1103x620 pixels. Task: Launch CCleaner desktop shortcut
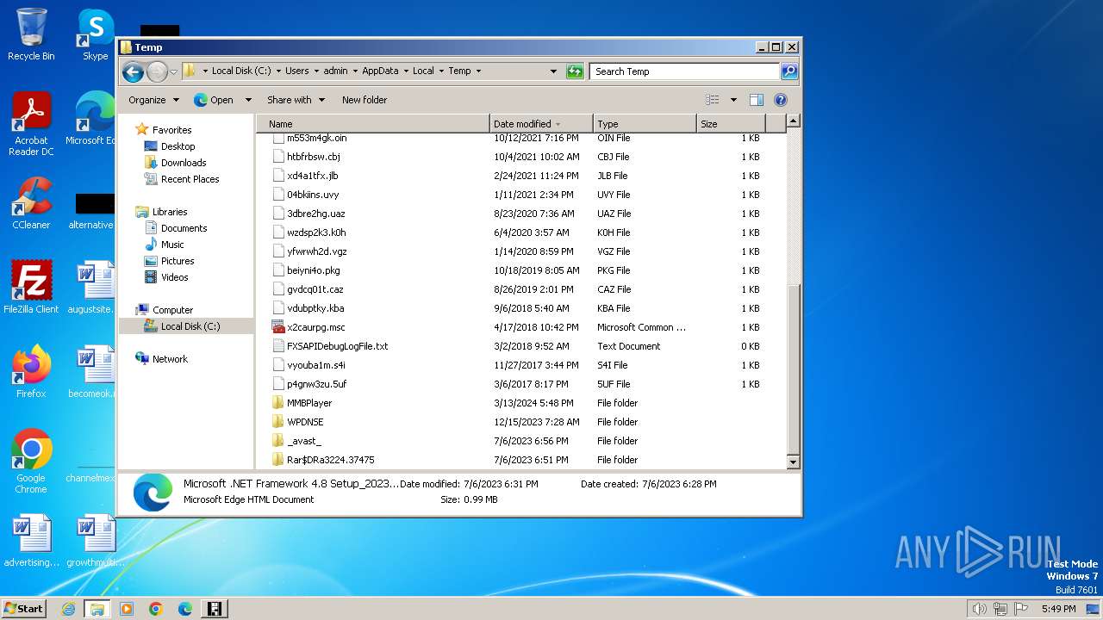(31, 203)
